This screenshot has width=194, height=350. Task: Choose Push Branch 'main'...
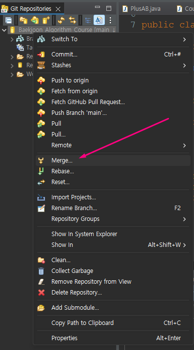(113, 113)
